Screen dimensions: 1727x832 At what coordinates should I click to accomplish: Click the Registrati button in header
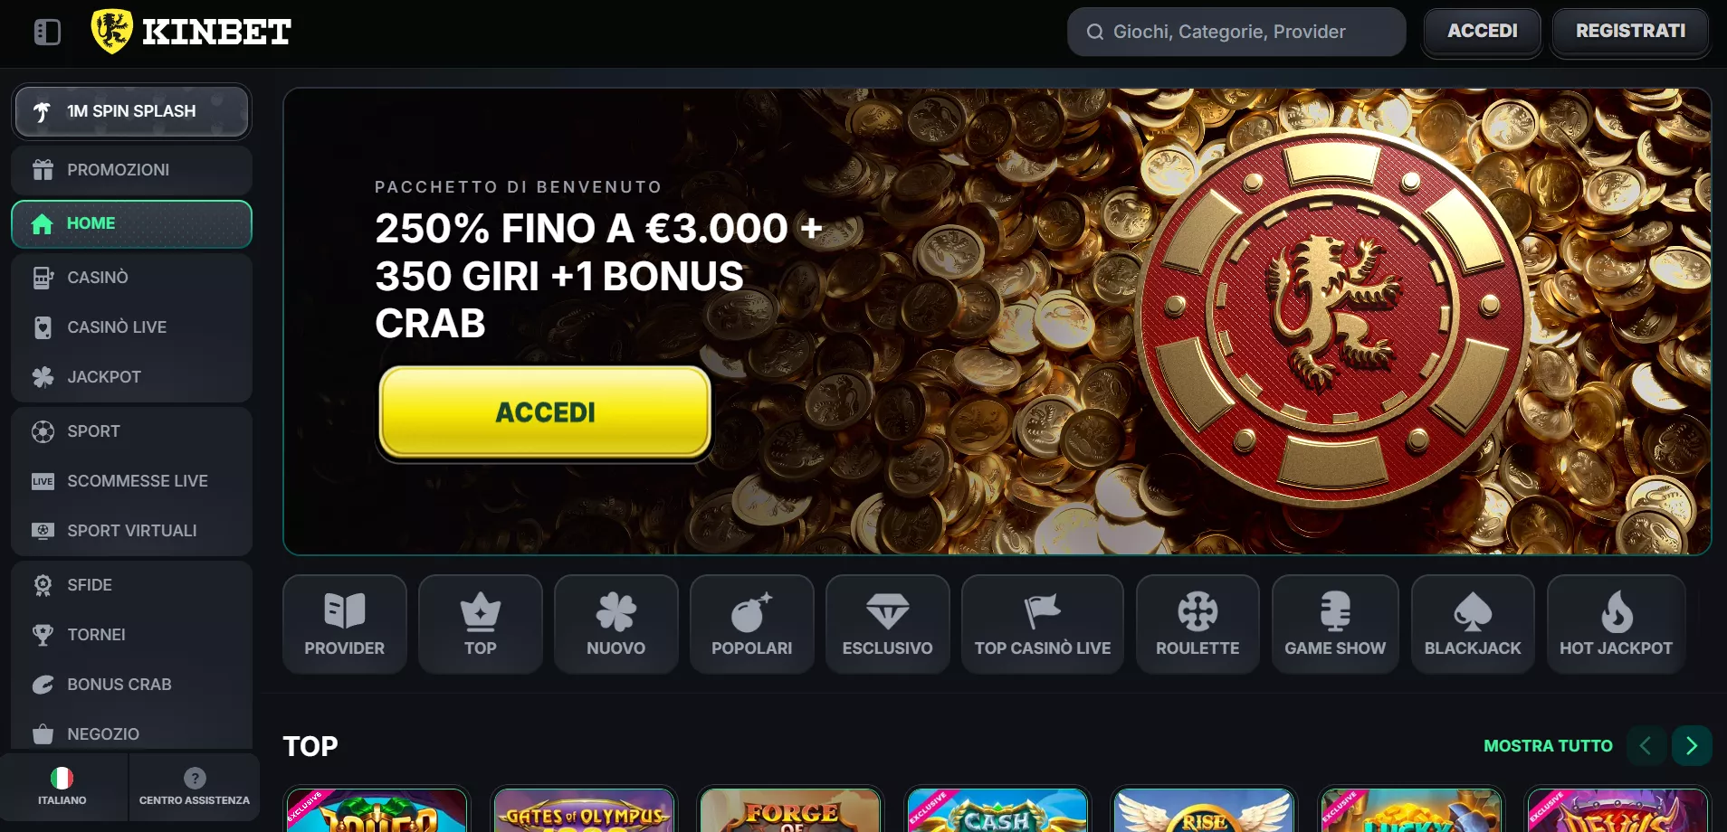coord(1630,32)
